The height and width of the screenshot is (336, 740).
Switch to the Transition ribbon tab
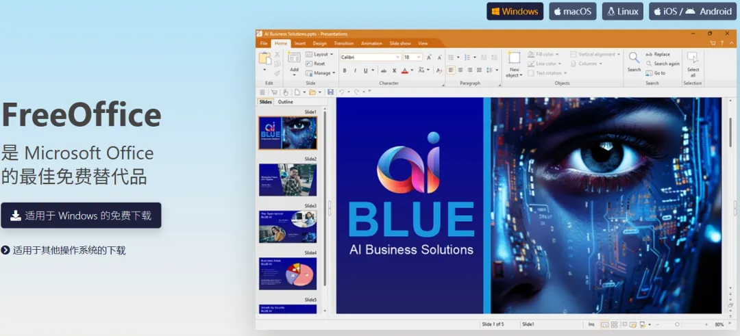click(x=343, y=43)
